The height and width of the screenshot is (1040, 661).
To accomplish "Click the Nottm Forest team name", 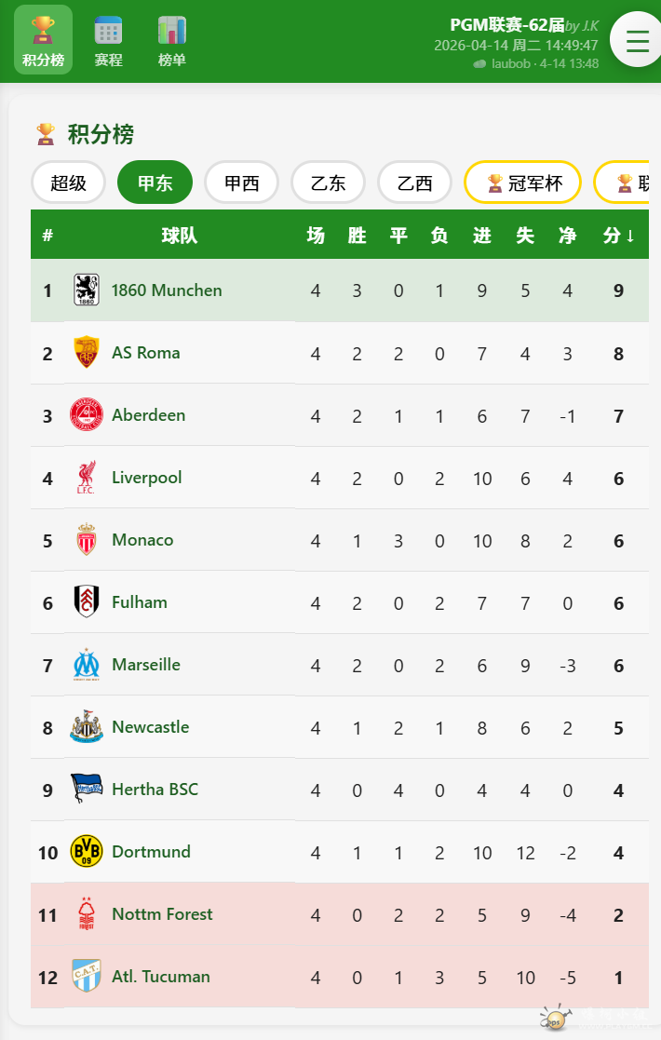I will pos(162,914).
